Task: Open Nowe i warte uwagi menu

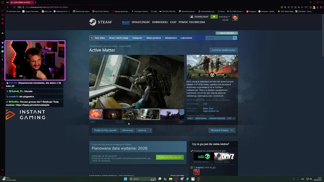Action: pos(119,38)
